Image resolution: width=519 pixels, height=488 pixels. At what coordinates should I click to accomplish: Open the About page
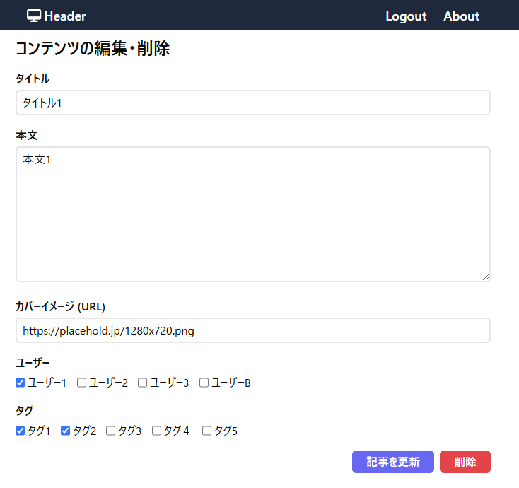pyautogui.click(x=461, y=16)
